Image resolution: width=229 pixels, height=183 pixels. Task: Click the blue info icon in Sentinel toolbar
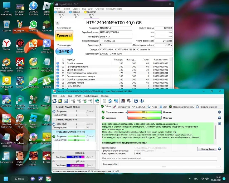tap(142, 101)
